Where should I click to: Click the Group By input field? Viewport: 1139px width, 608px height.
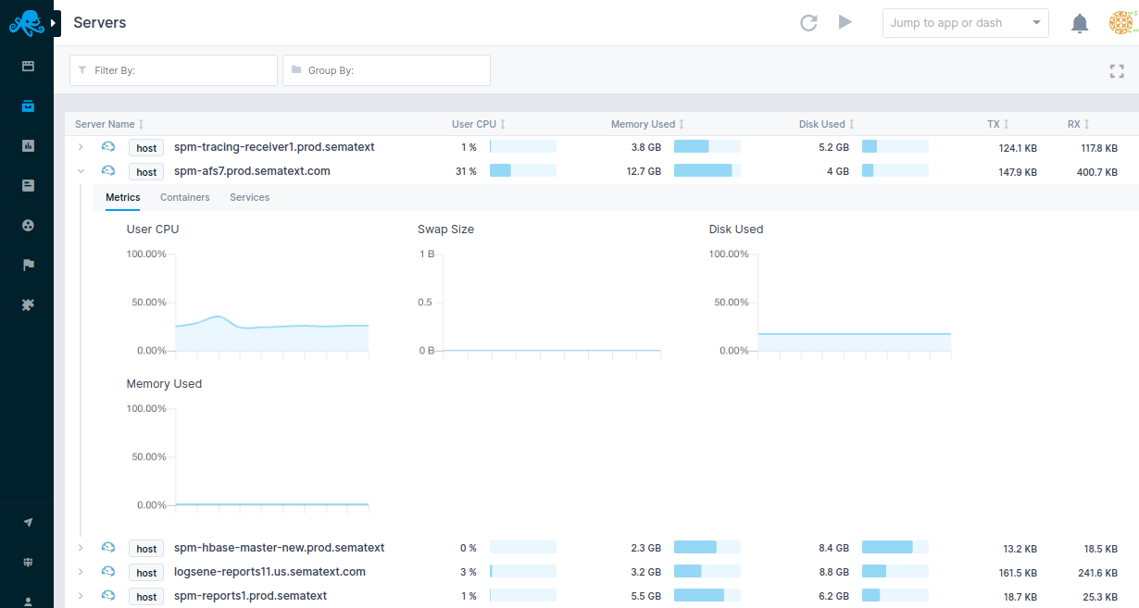pos(386,70)
